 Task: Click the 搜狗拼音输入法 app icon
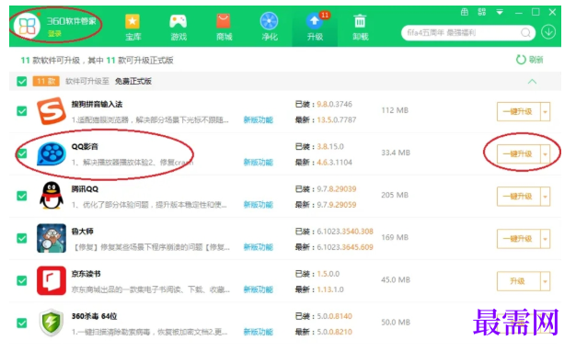[x=52, y=111]
